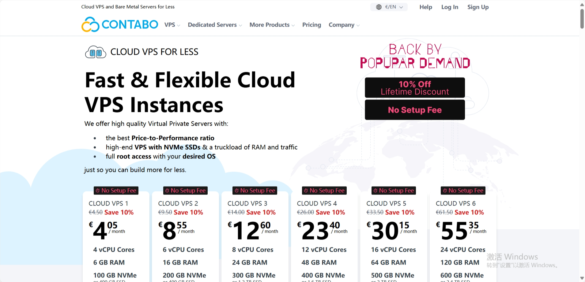Click the page scrollbar track
585x282 pixels.
(582, 138)
